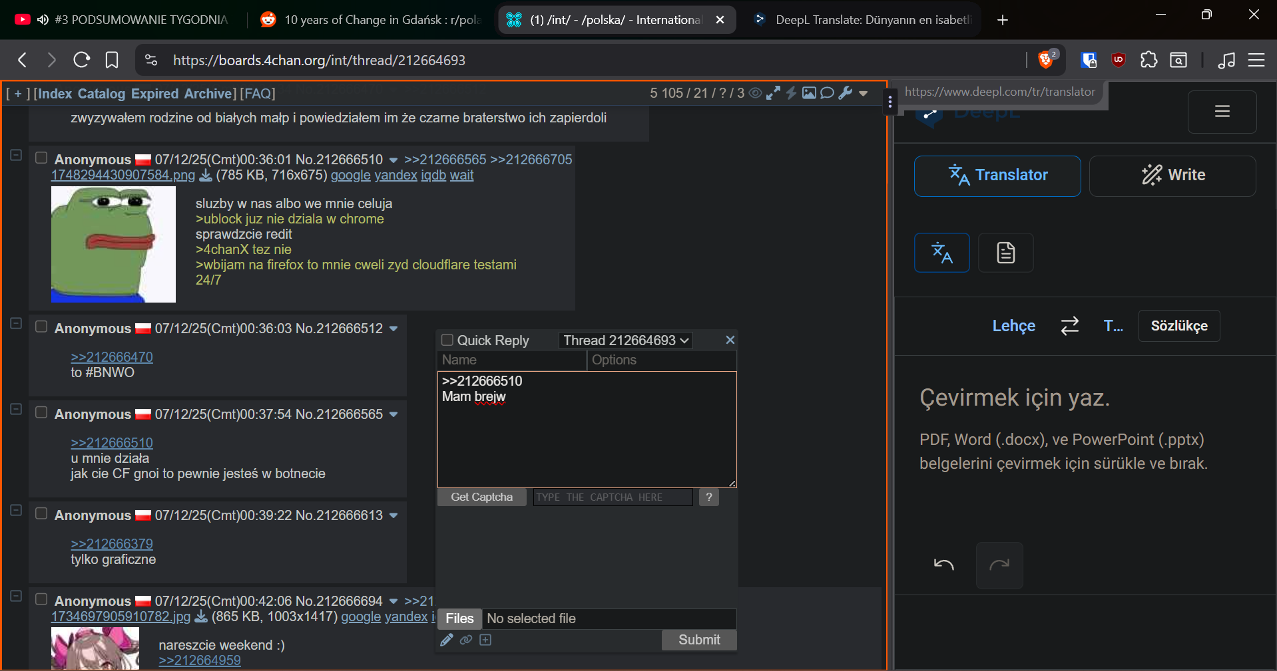Open the browser hamburger menu
1277x671 pixels.
(1256, 61)
